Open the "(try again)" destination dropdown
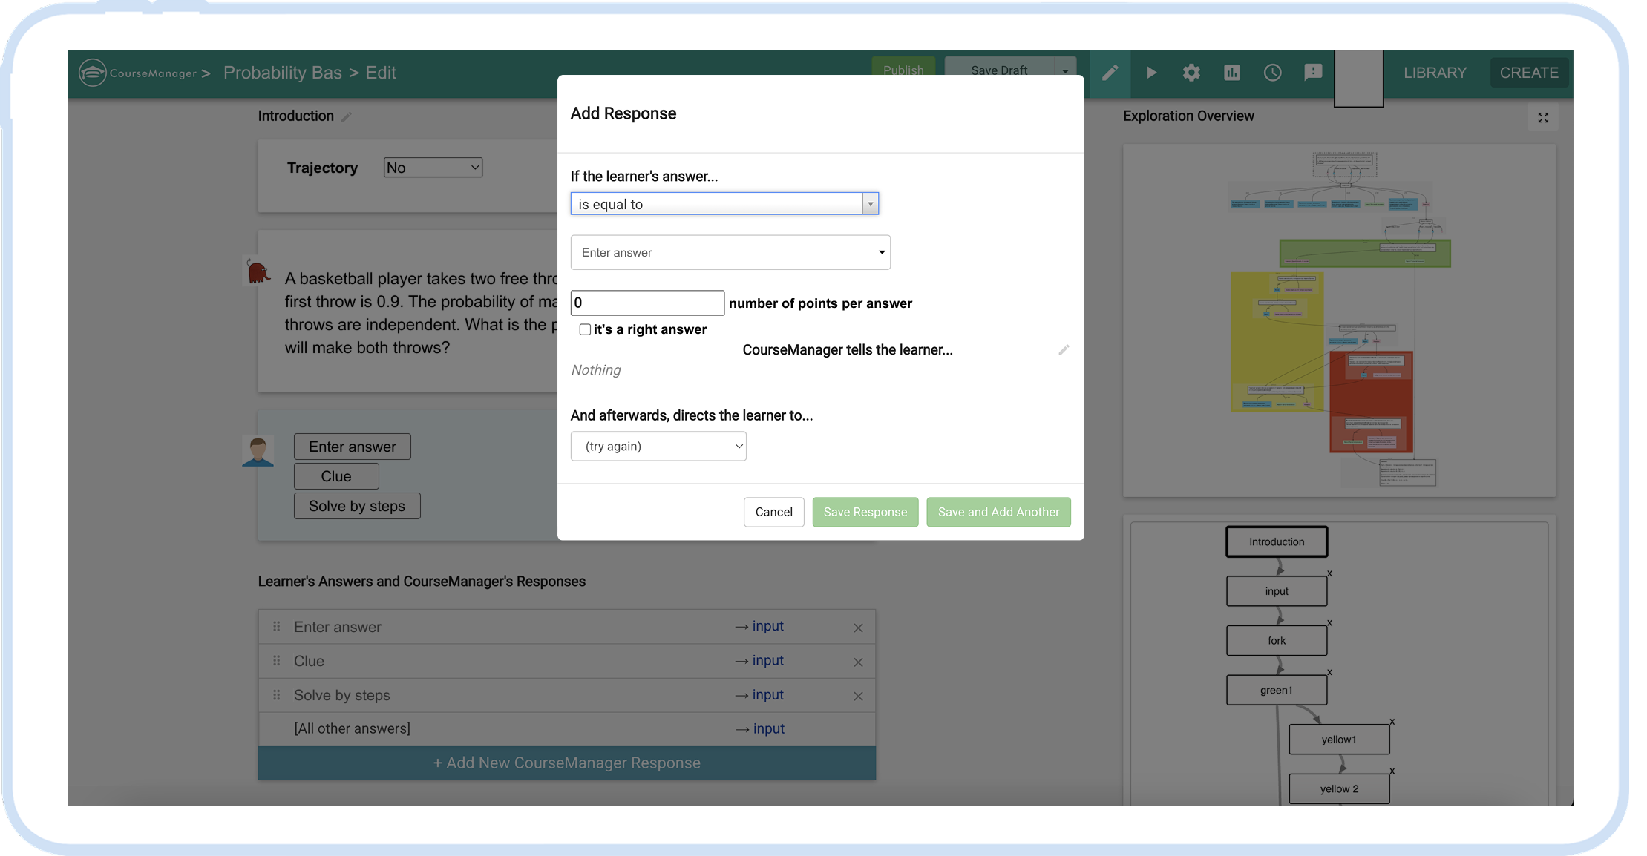 pos(658,446)
